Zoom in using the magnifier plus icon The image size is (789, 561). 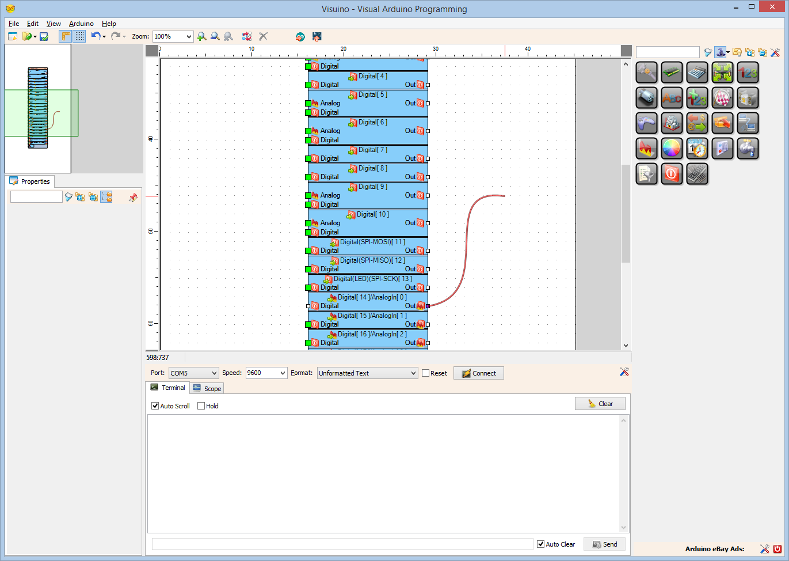(x=201, y=36)
